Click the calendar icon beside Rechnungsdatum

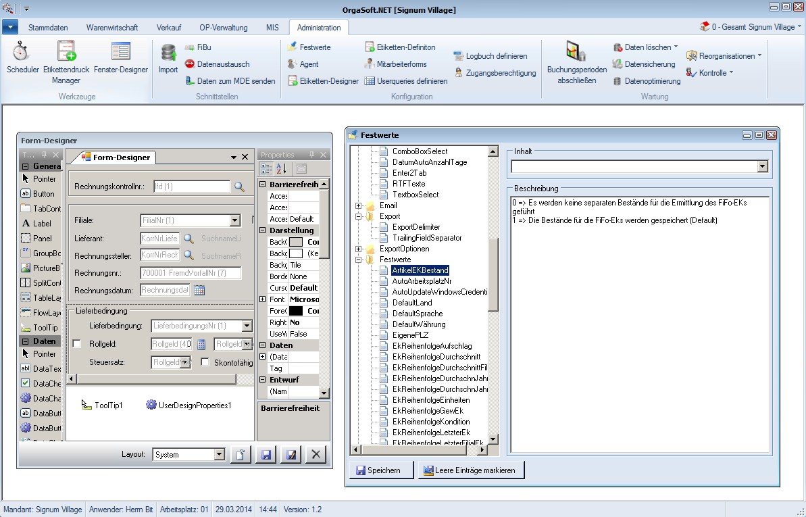click(199, 291)
